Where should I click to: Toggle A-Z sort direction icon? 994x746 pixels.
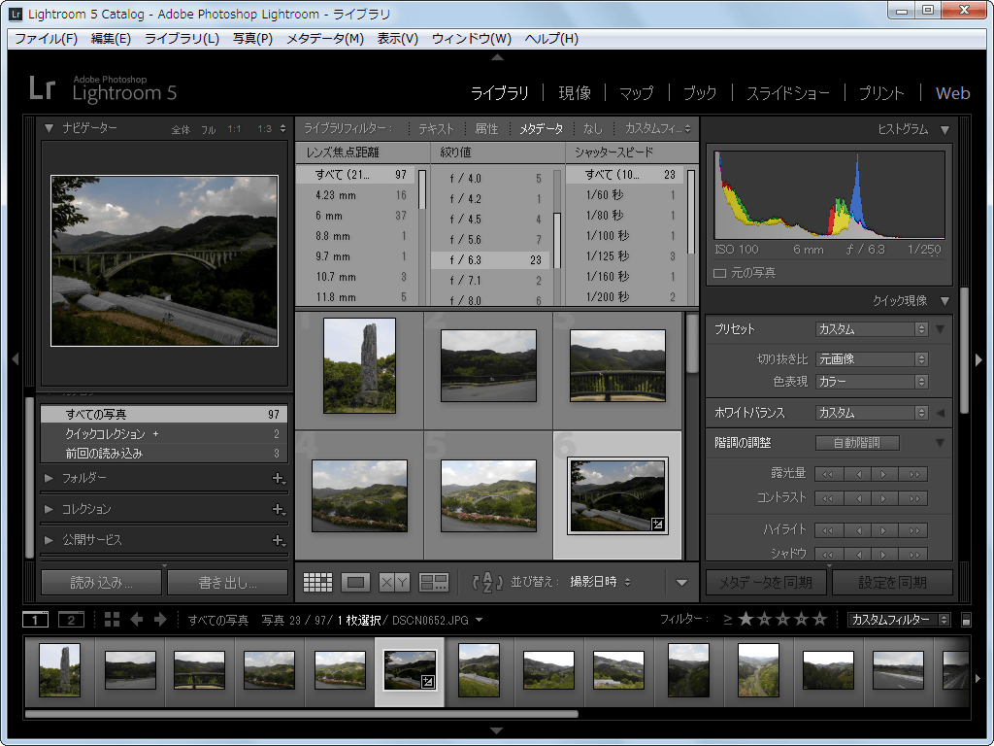(487, 582)
